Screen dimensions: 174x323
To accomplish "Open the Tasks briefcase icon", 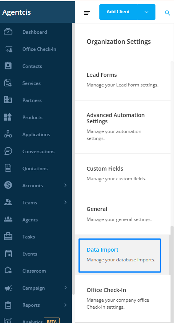I will pos(8,237).
